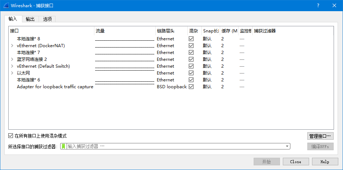Click the Ethernet cell in 以太网 row
The width and height of the screenshot is (343, 170).
click(165, 73)
